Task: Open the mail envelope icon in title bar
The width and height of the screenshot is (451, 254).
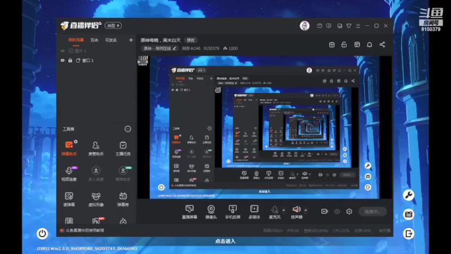Action: [x=320, y=25]
